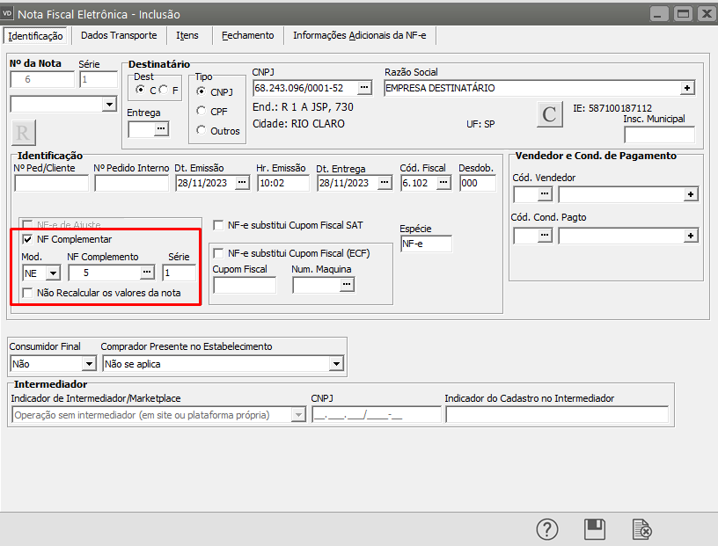Open CNPJ lookup ellipsis button

click(x=364, y=88)
